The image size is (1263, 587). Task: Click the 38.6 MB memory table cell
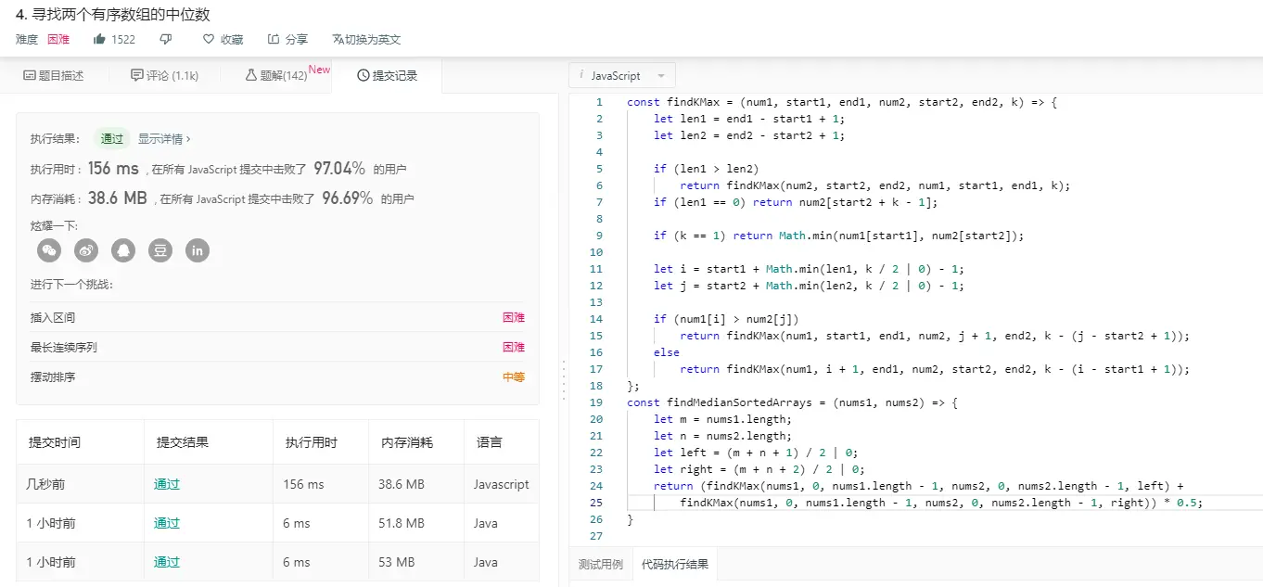click(402, 484)
